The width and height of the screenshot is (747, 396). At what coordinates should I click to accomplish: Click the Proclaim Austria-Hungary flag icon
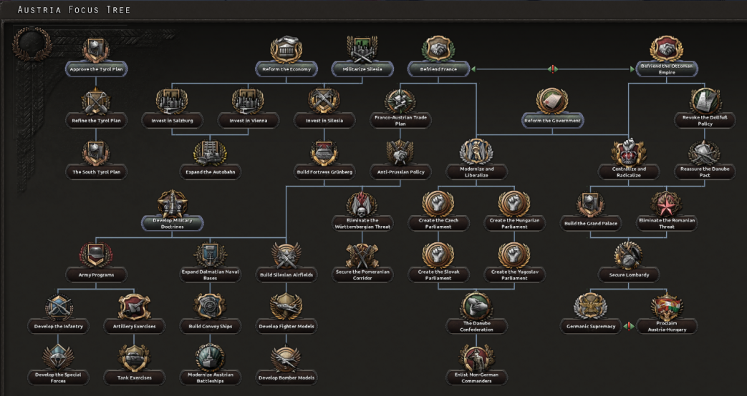coord(667,307)
